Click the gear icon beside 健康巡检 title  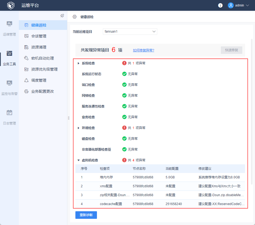75,17
